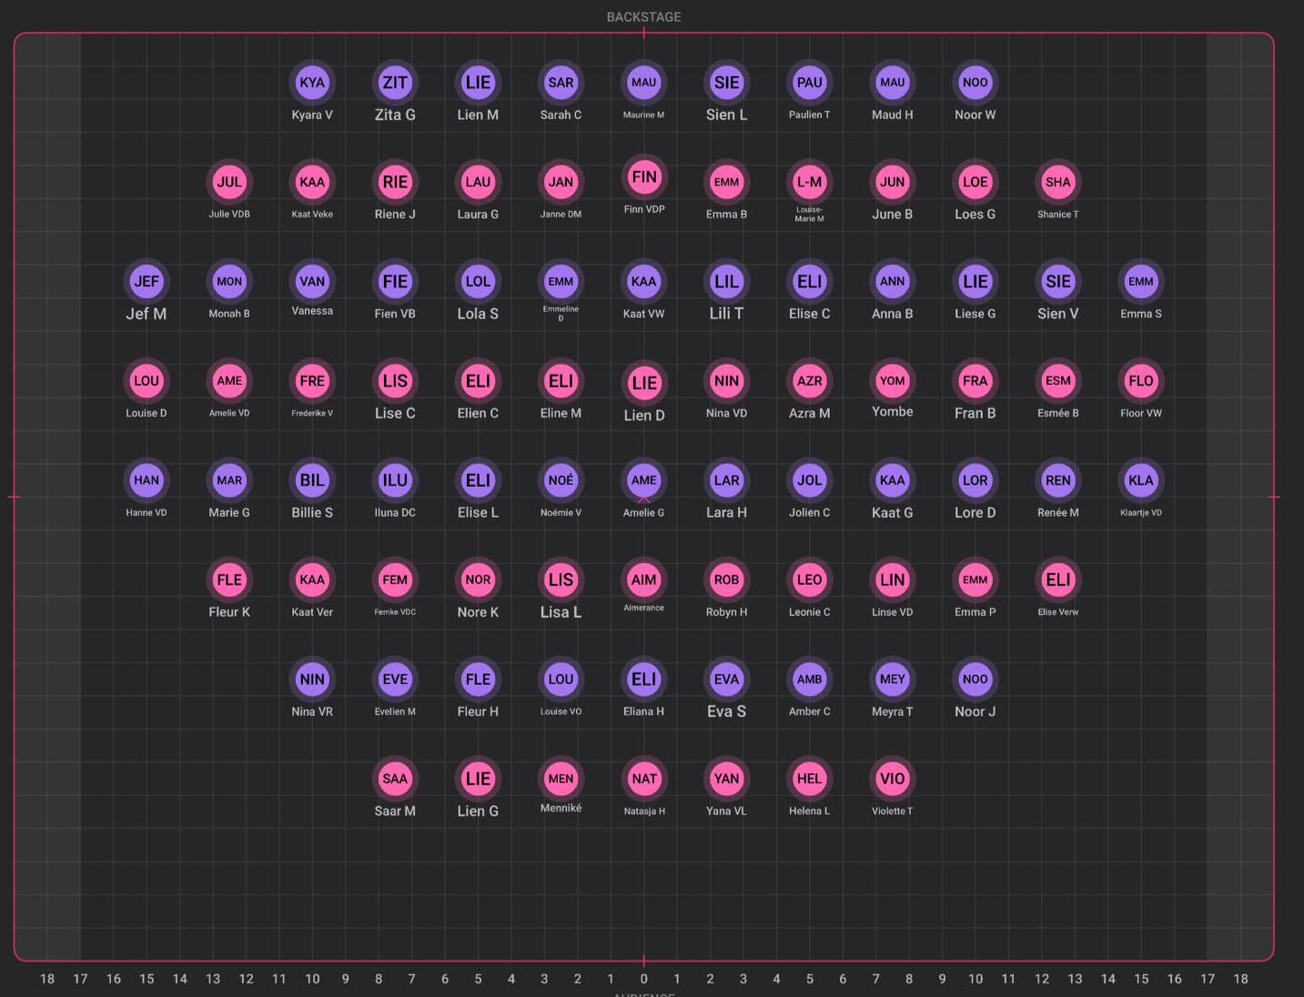Select the Amelie G marker at center stage
The height and width of the screenshot is (997, 1304).
tap(644, 480)
